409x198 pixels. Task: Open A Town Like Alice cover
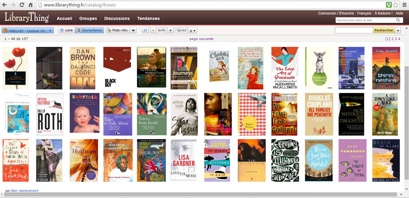pyautogui.click(x=385, y=114)
